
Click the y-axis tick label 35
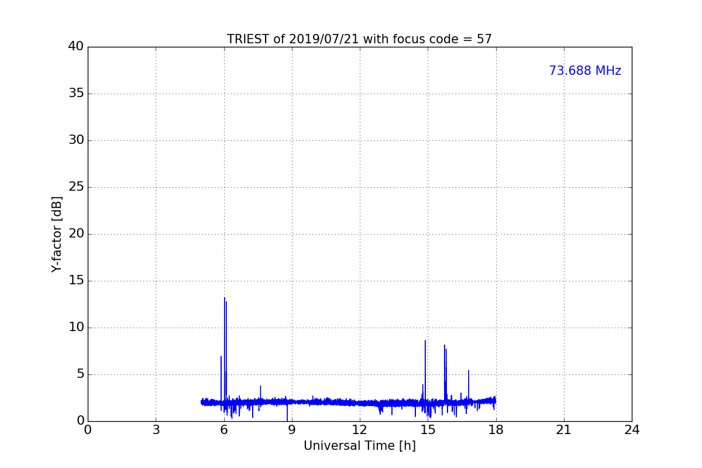point(76,94)
